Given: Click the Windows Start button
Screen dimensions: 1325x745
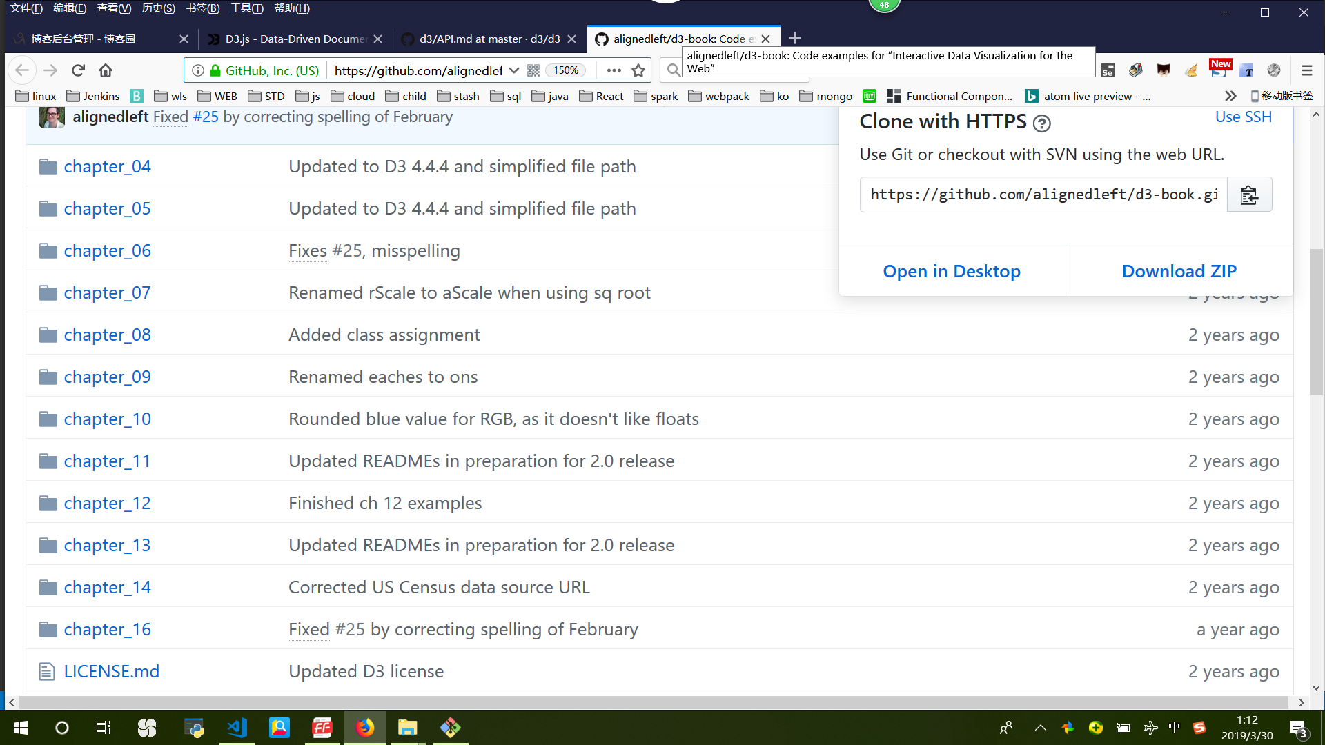Looking at the screenshot, I should (20, 728).
